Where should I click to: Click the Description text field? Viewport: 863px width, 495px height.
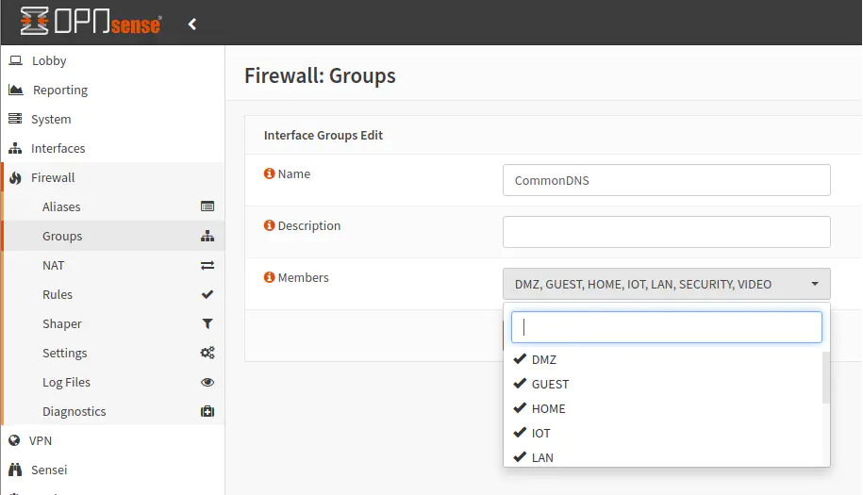666,232
